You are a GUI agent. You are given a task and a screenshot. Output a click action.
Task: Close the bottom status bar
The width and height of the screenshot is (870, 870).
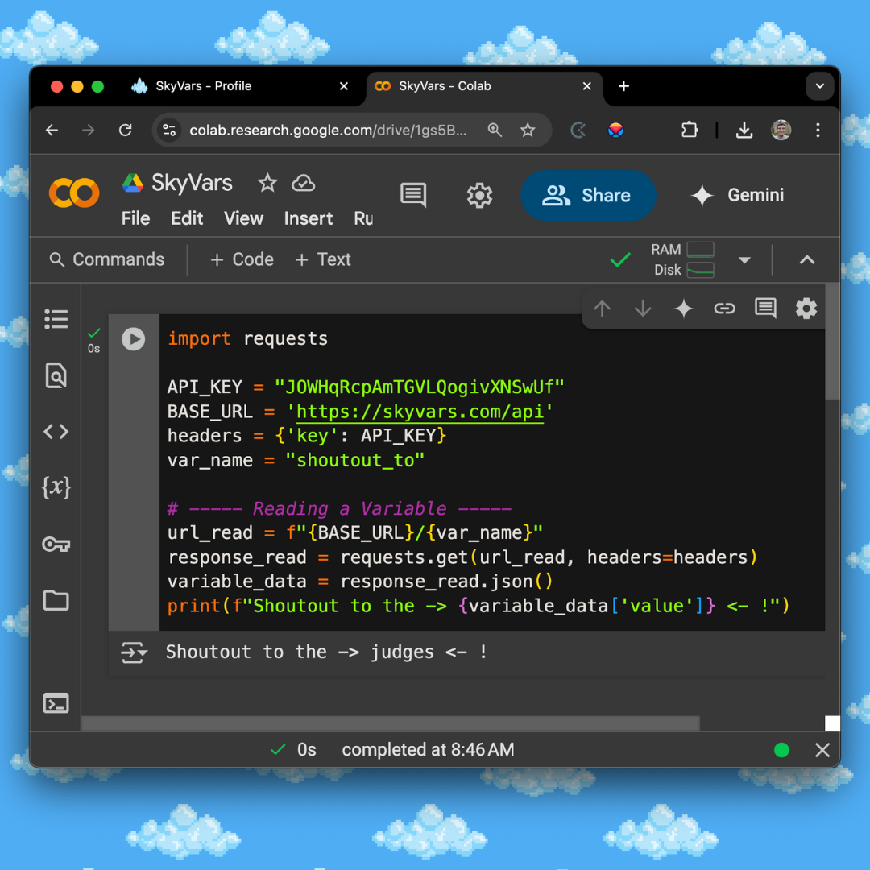tap(822, 750)
